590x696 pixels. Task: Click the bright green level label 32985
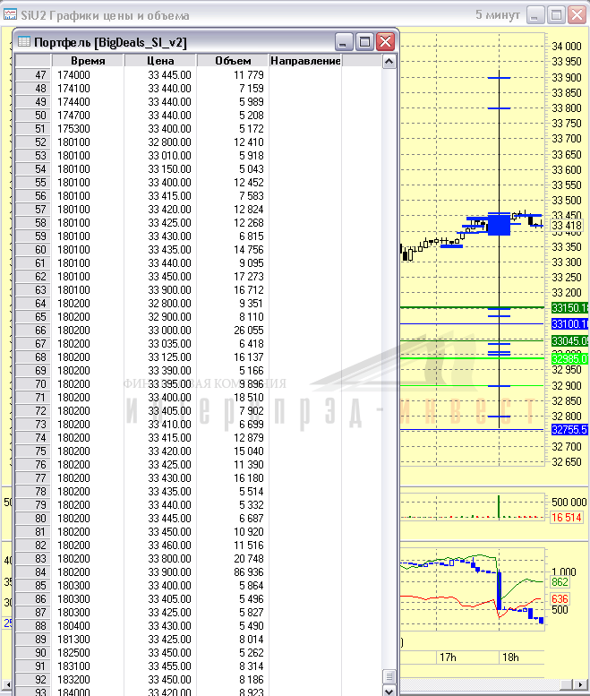click(x=569, y=358)
